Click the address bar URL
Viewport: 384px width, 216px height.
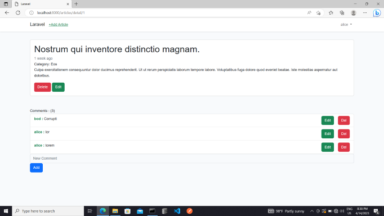61,13
